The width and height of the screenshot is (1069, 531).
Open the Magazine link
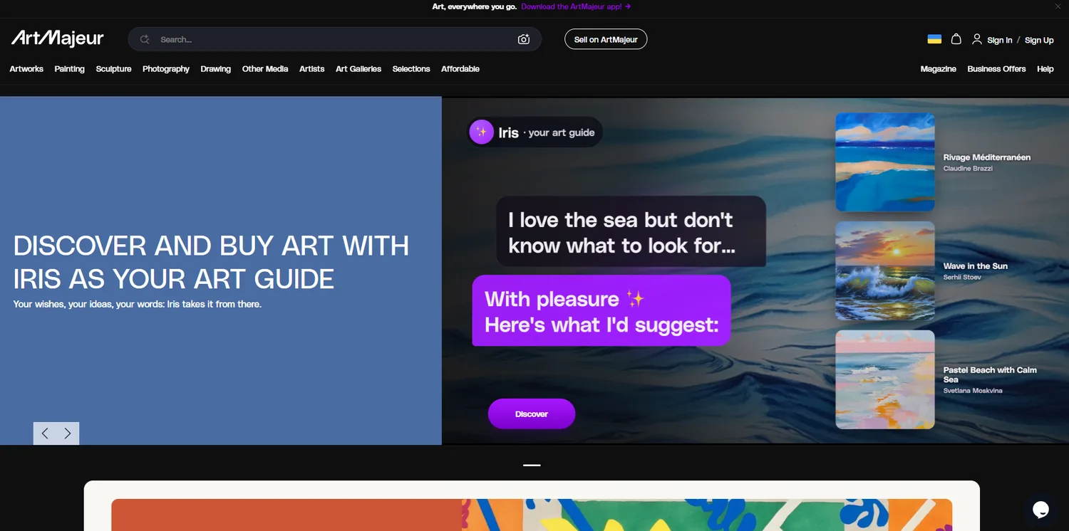pos(939,69)
